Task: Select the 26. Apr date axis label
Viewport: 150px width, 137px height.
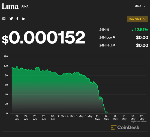Action: tap(35, 118)
